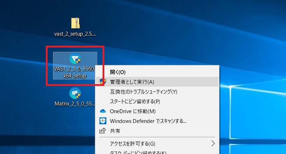The width and height of the screenshot is (286, 154).
Task: Click the share arrow icon beside 共有
Action: pyautogui.click(x=103, y=131)
